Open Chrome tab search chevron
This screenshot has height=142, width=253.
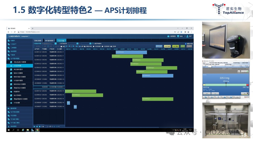coord(178,28)
